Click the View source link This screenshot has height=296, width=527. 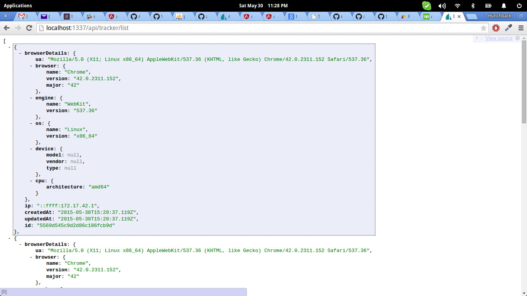coord(499,38)
